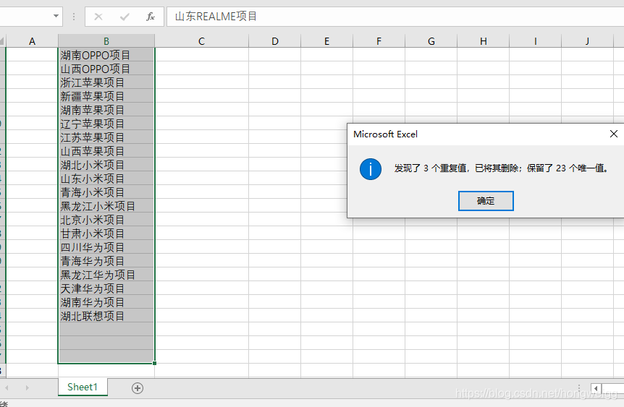Image resolution: width=624 pixels, height=407 pixels.
Task: Switch to the Sheet1 tab
Action: click(x=83, y=387)
